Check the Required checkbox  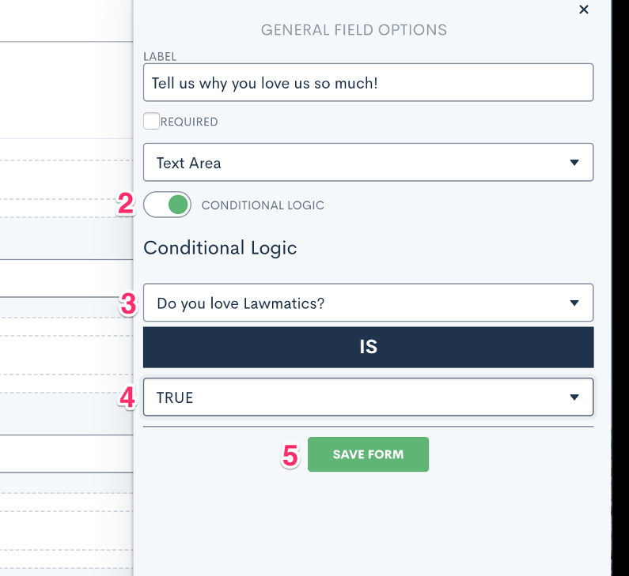pos(151,121)
